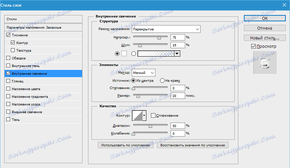The width and height of the screenshot is (290, 168).
Task: Open Параметры наложения: Заказные section
Action: click(43, 27)
